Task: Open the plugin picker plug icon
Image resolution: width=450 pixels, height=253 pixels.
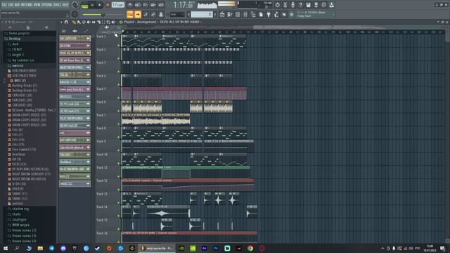Action: 269,14
